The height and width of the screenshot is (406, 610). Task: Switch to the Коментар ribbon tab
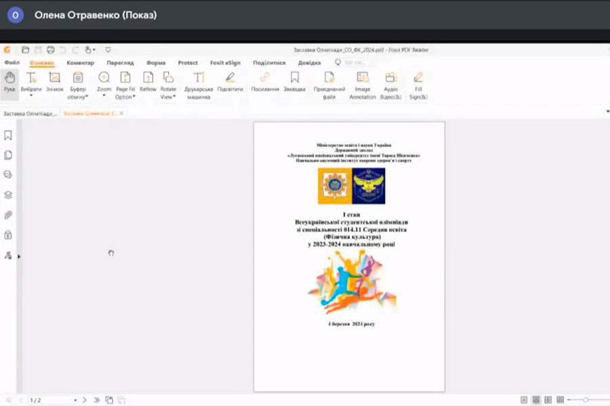tap(80, 62)
